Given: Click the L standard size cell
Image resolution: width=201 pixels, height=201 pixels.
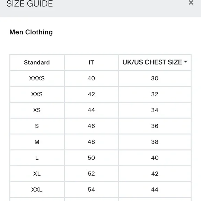Looking at the screenshot, I should click(37, 158).
